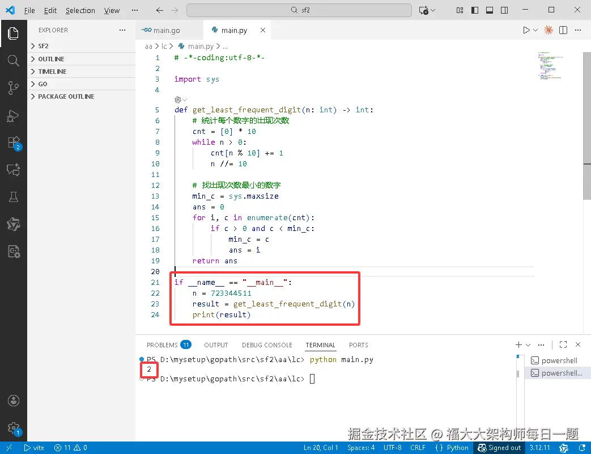Split the editor to the right
This screenshot has width=591, height=454.
pyautogui.click(x=563, y=30)
